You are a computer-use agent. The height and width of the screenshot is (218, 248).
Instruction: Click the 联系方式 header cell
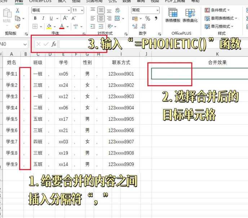(121, 62)
